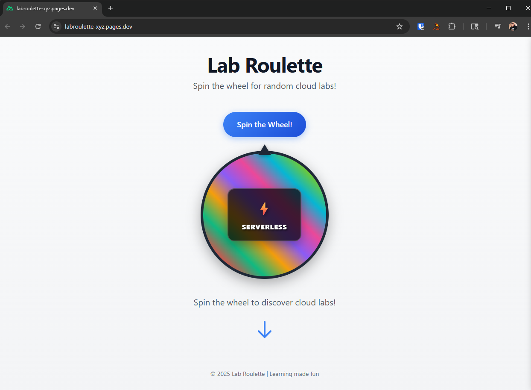Screen dimensions: 531x390
Task: Click the back navigation arrow
Action: pos(7,26)
